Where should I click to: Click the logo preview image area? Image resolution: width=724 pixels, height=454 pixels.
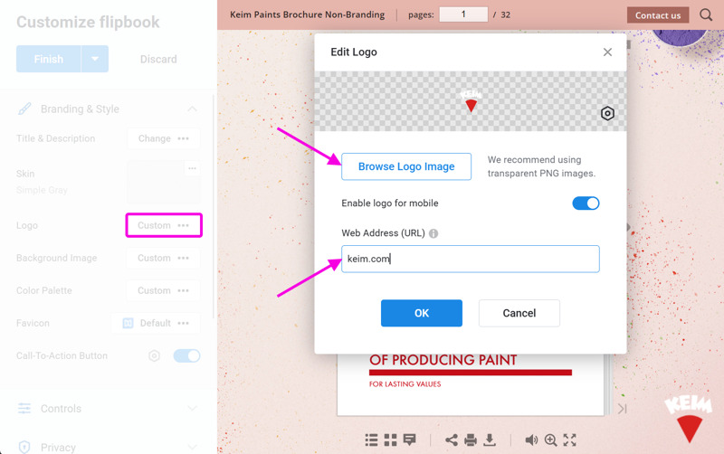click(x=471, y=101)
